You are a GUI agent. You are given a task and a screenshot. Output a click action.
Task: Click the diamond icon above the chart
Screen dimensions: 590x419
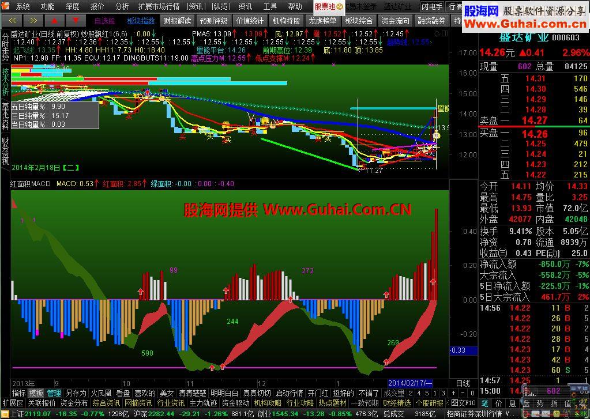point(437,34)
